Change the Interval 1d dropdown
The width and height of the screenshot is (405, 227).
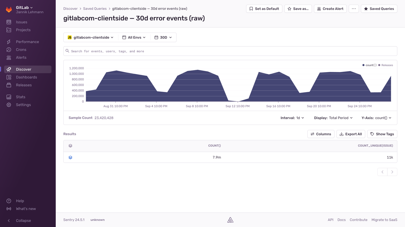(292, 118)
